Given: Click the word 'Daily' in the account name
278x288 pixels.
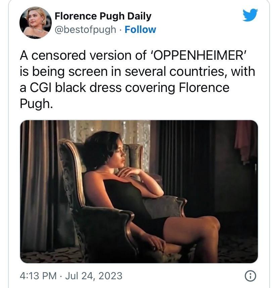Looking at the screenshot, I should coord(139,16).
